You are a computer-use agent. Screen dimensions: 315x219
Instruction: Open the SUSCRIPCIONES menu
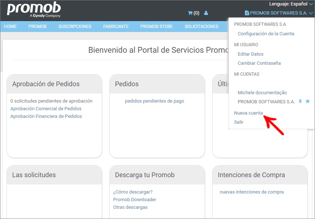75,26
